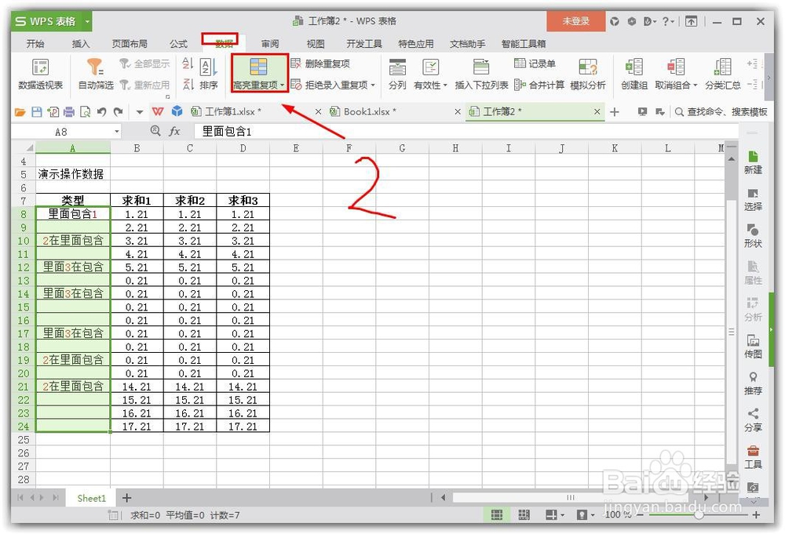Select the Sheet1 worksheet tab
This screenshot has height=534, width=785.
(x=91, y=499)
